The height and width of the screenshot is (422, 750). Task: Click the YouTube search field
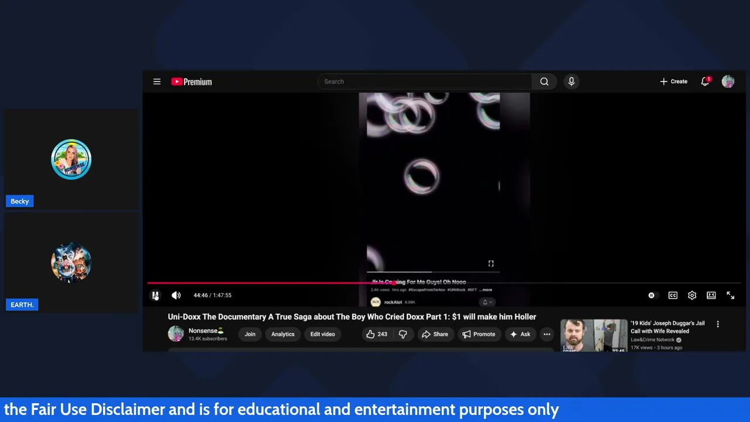[x=425, y=81]
